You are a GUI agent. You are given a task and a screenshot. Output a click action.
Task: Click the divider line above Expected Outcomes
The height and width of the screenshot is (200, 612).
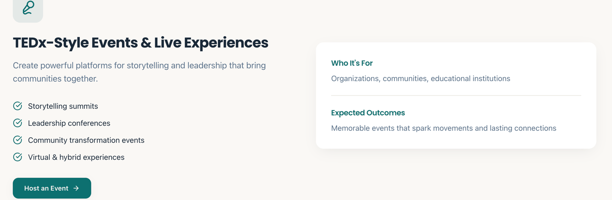point(456,96)
